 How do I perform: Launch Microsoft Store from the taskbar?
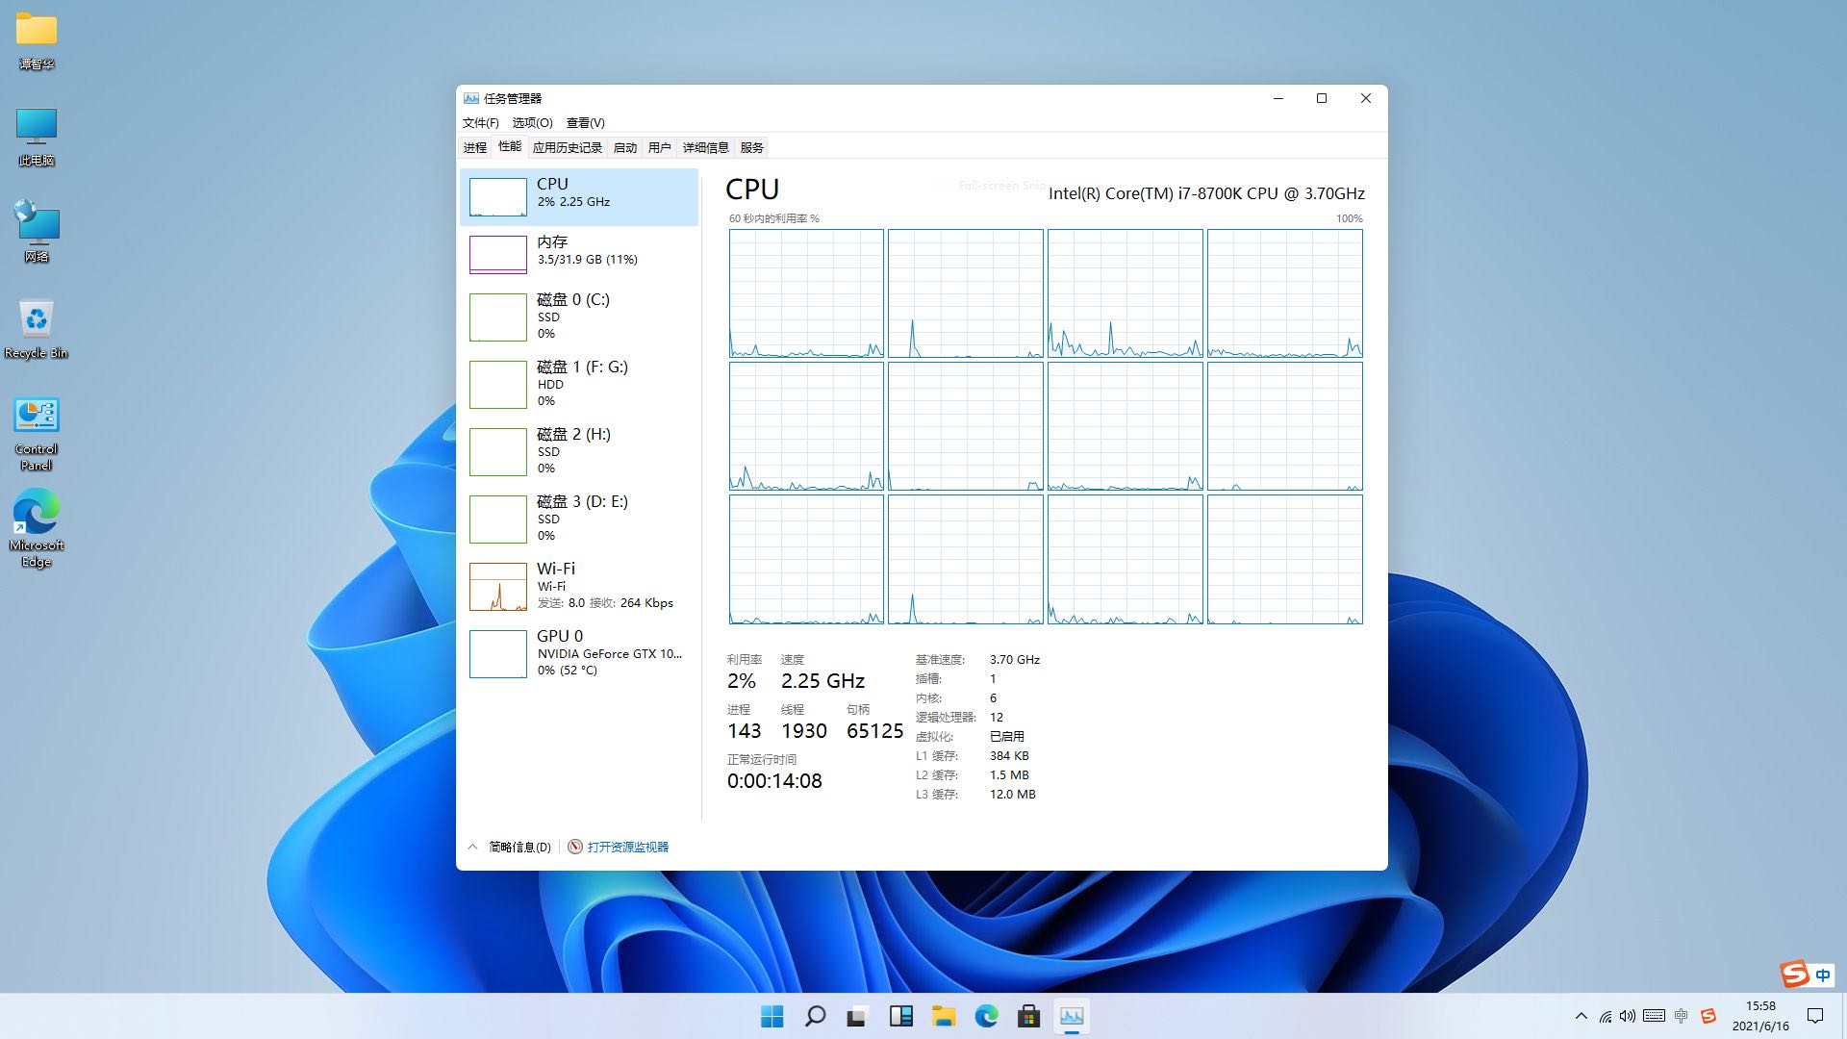pos(1028,1016)
